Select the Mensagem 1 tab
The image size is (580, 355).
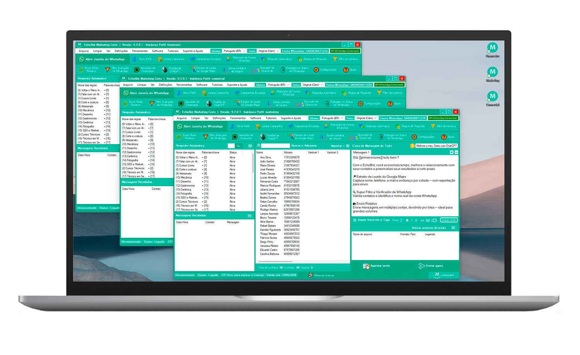pyautogui.click(x=361, y=152)
